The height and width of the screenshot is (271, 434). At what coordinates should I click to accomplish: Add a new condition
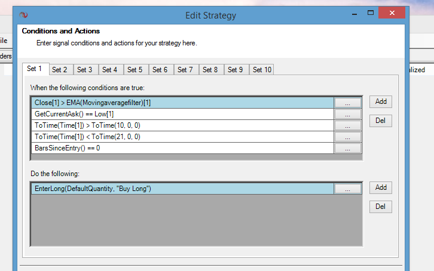click(380, 101)
